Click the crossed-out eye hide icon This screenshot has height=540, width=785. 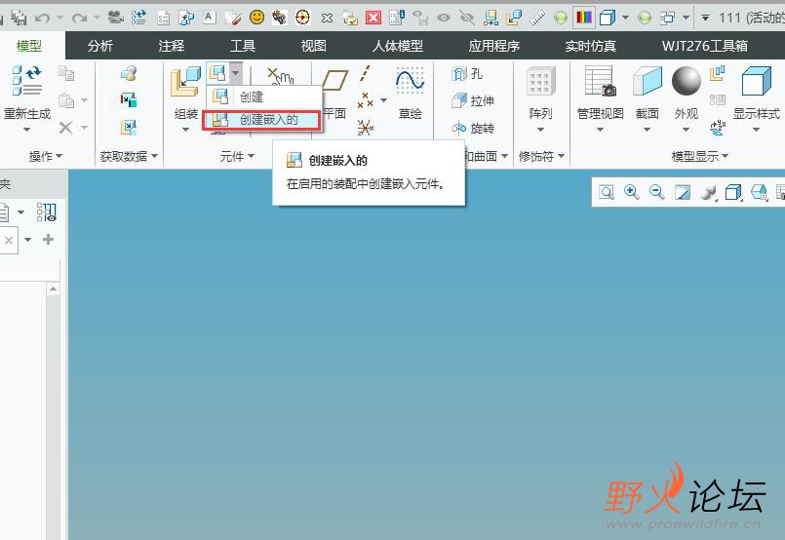(x=466, y=18)
